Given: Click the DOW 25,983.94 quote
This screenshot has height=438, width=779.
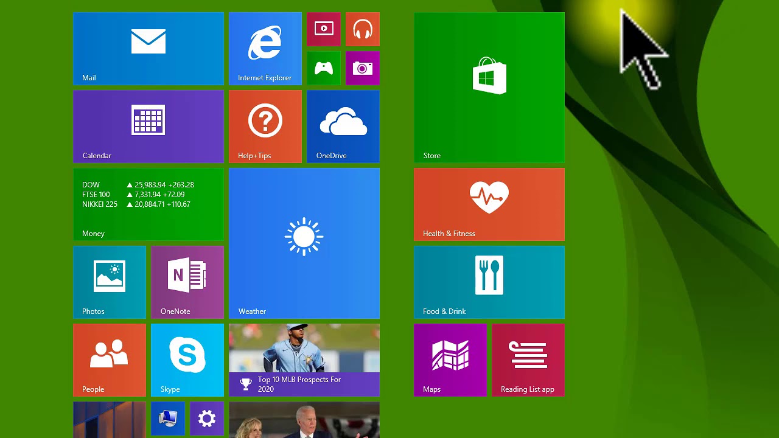Looking at the screenshot, I should tap(138, 185).
